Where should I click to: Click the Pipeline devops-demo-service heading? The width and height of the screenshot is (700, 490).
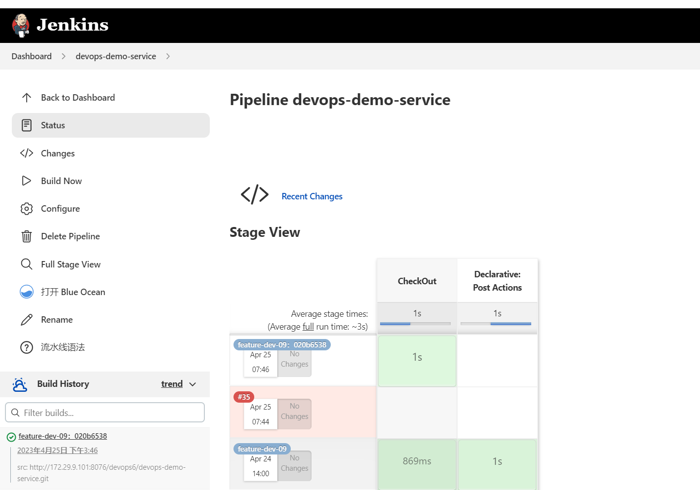340,100
